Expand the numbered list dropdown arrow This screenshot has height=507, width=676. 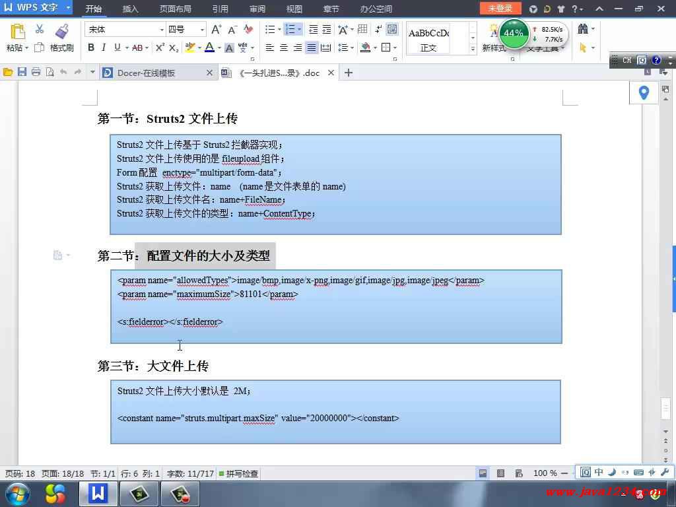299,29
